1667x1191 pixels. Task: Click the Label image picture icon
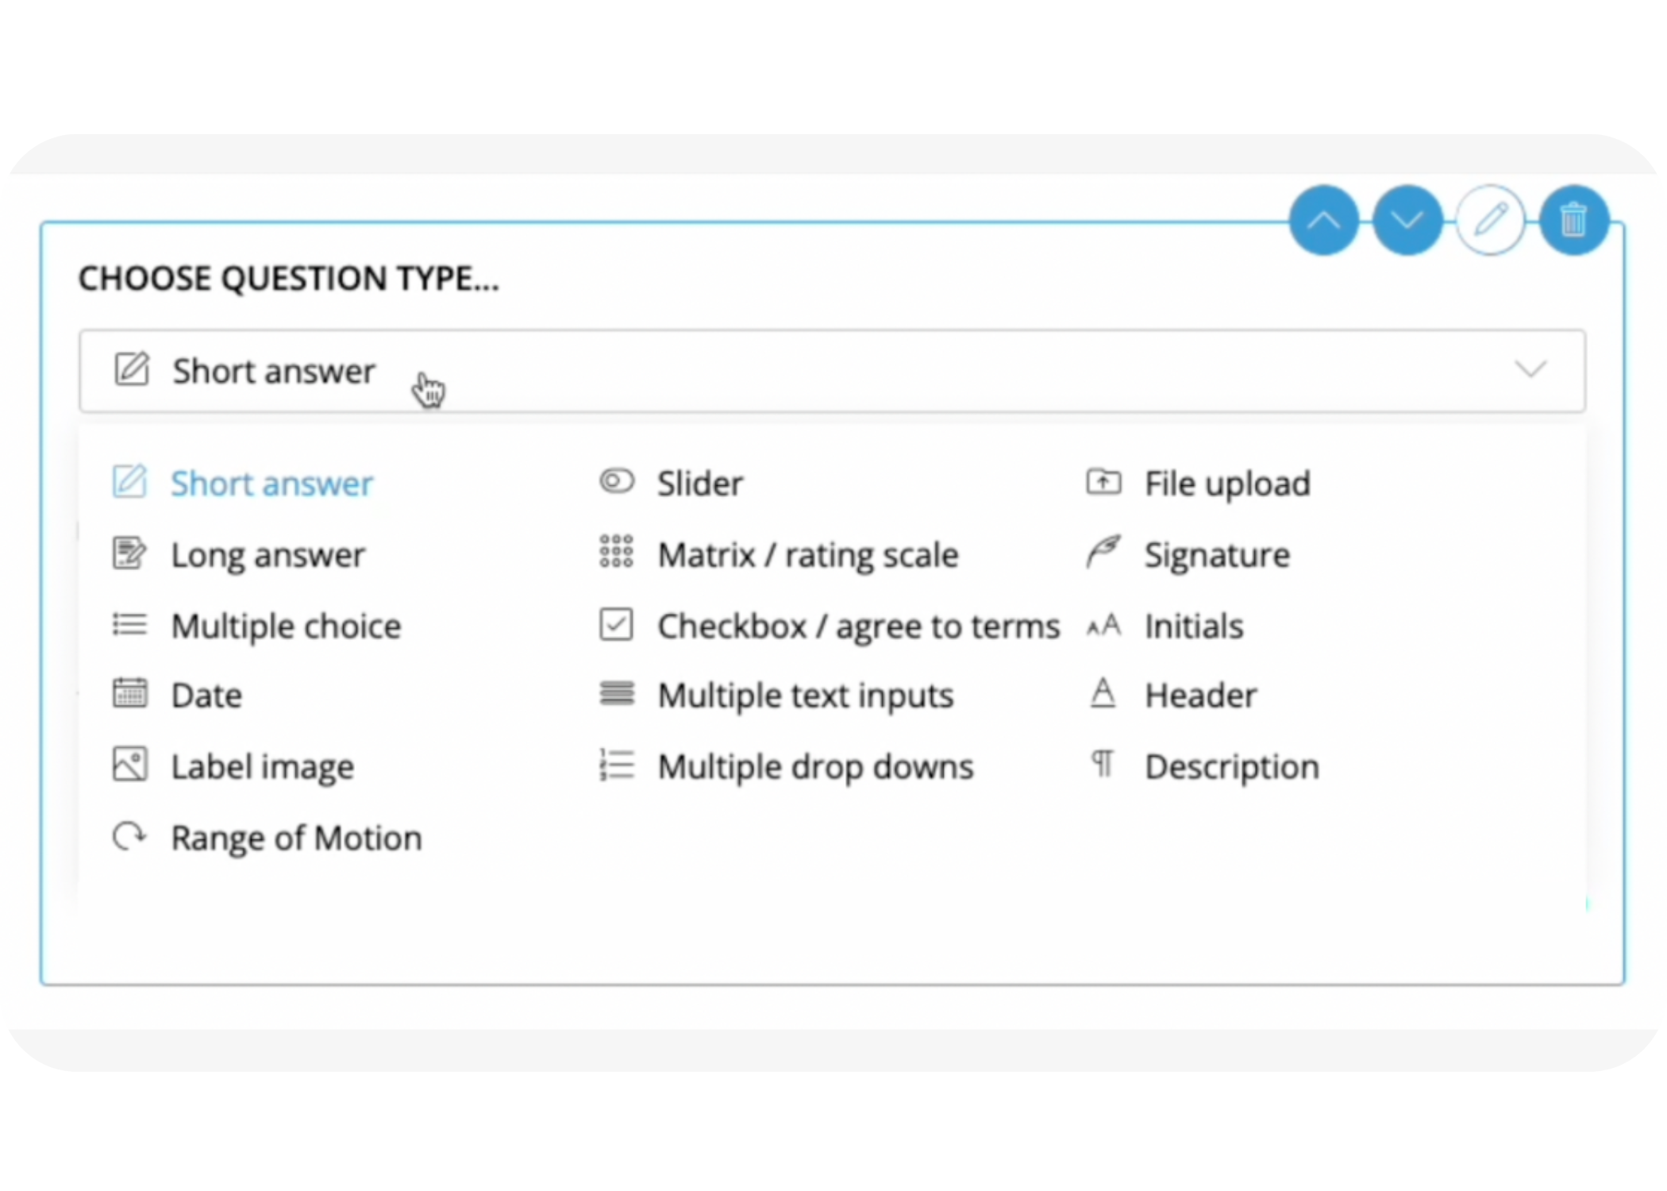[129, 764]
